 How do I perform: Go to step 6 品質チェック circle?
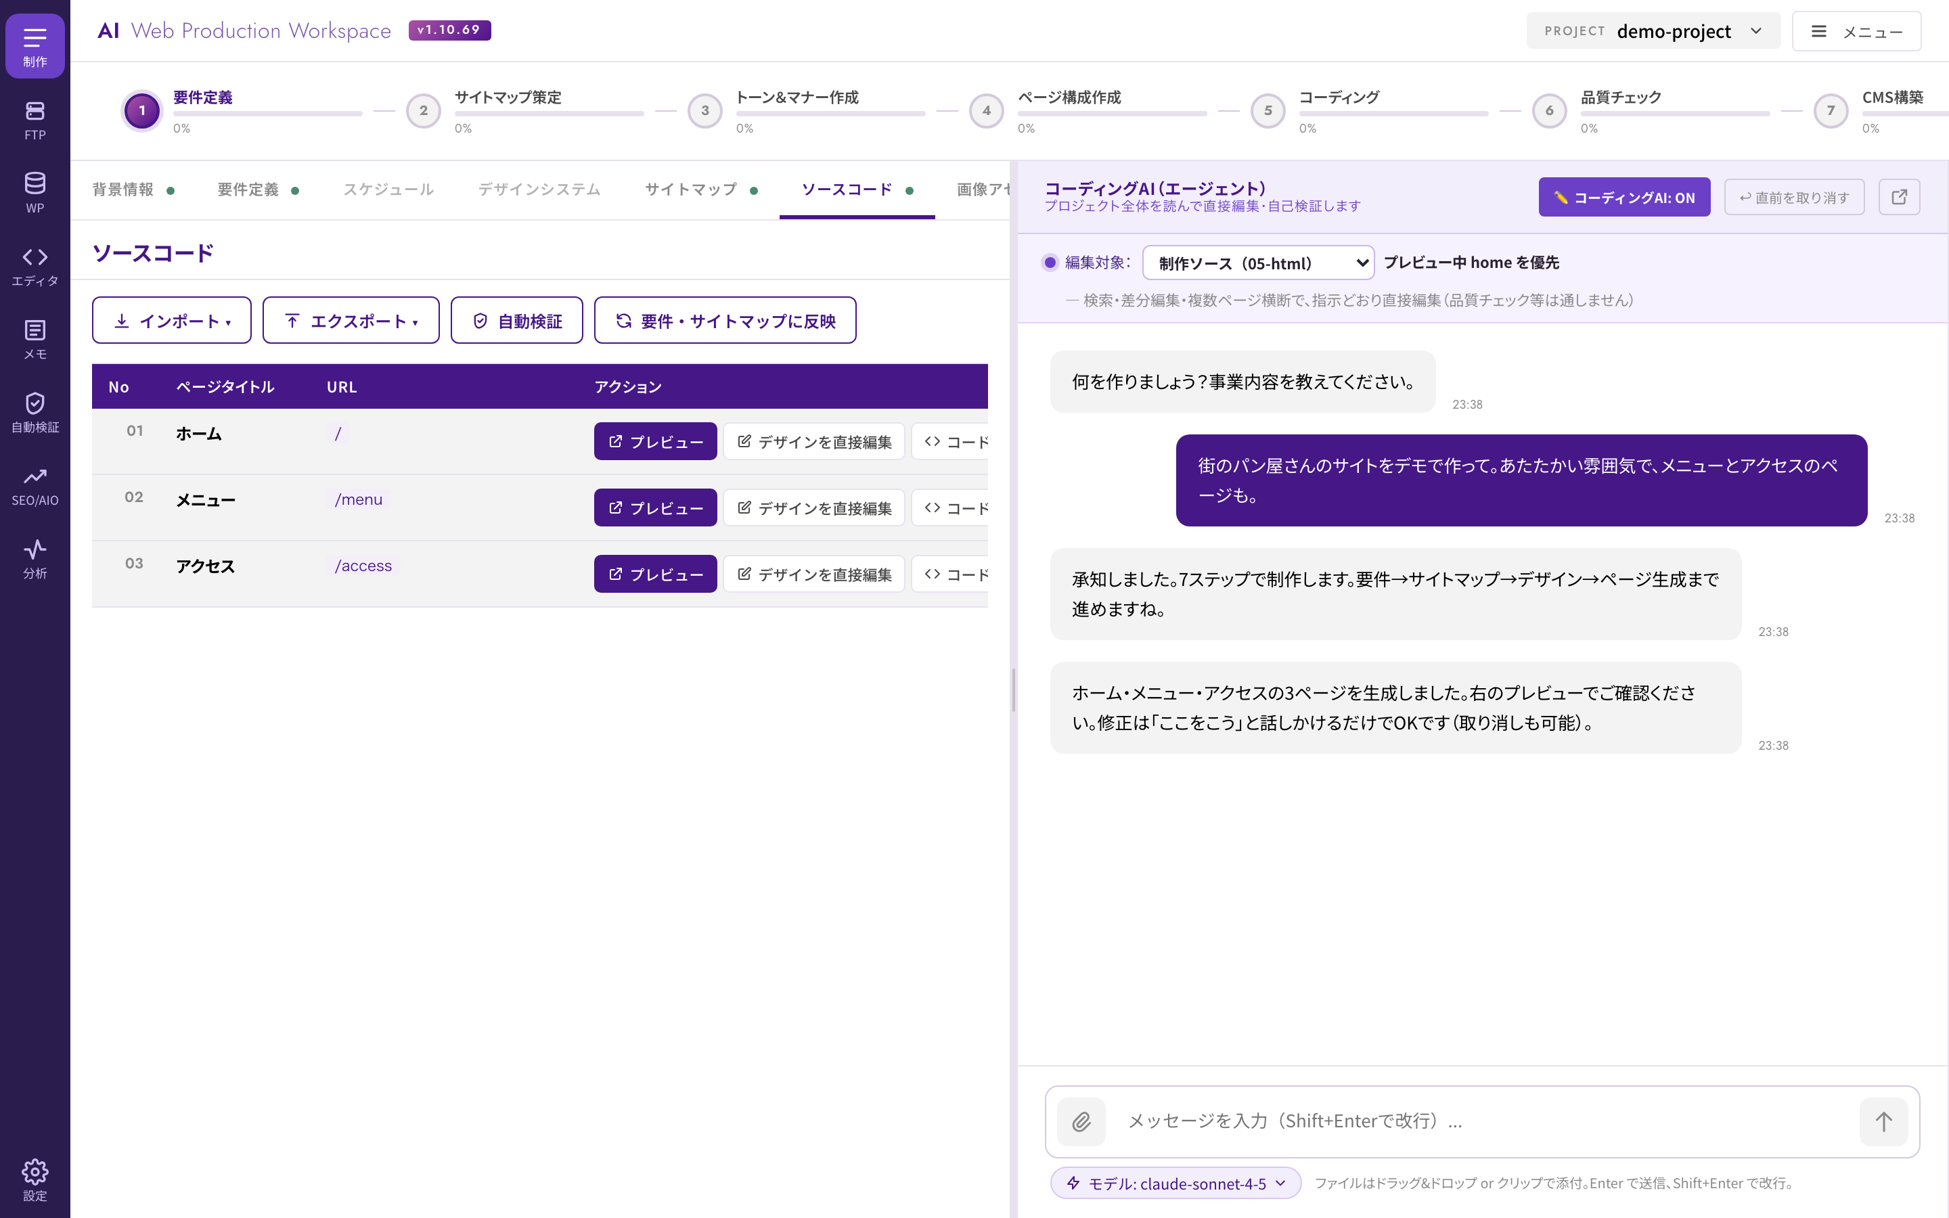pos(1550,110)
